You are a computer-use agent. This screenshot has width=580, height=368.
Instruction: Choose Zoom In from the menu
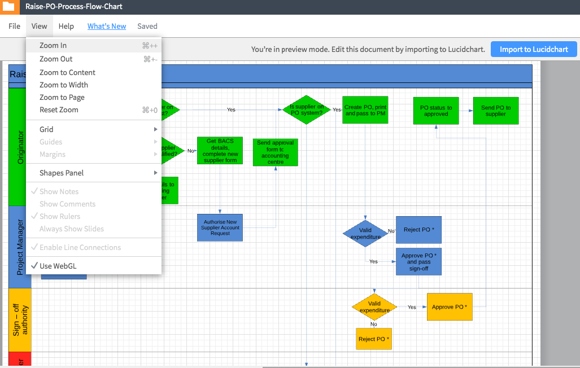pyautogui.click(x=94, y=46)
